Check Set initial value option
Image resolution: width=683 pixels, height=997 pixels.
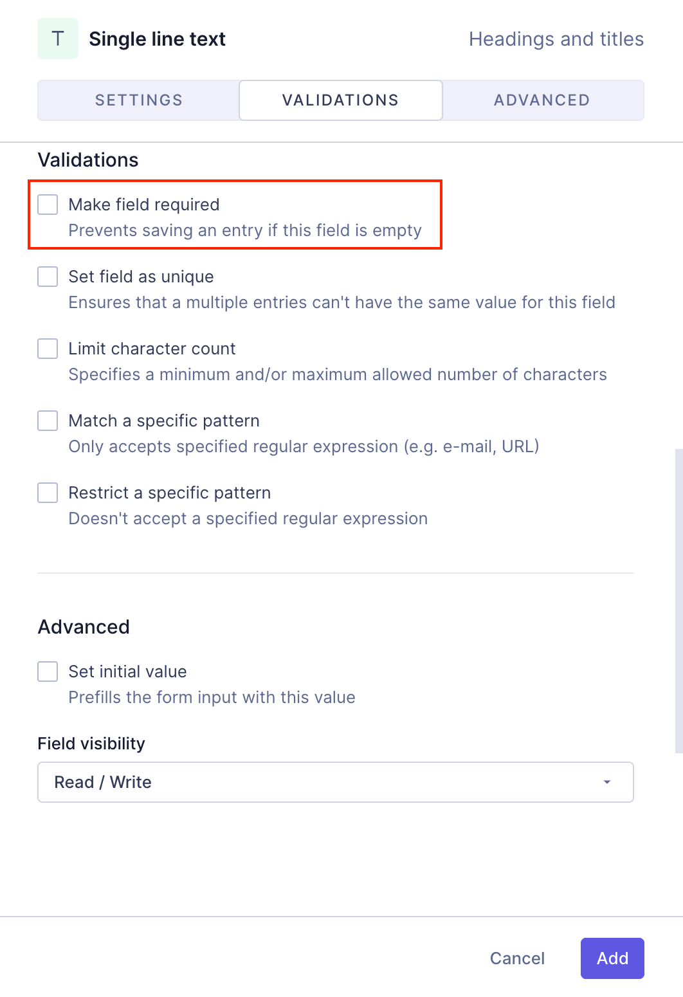[x=48, y=671]
